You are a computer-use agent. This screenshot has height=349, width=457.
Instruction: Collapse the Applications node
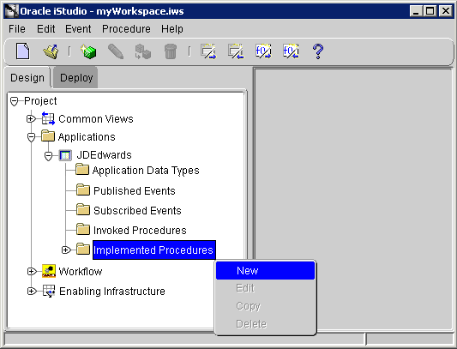click(31, 137)
